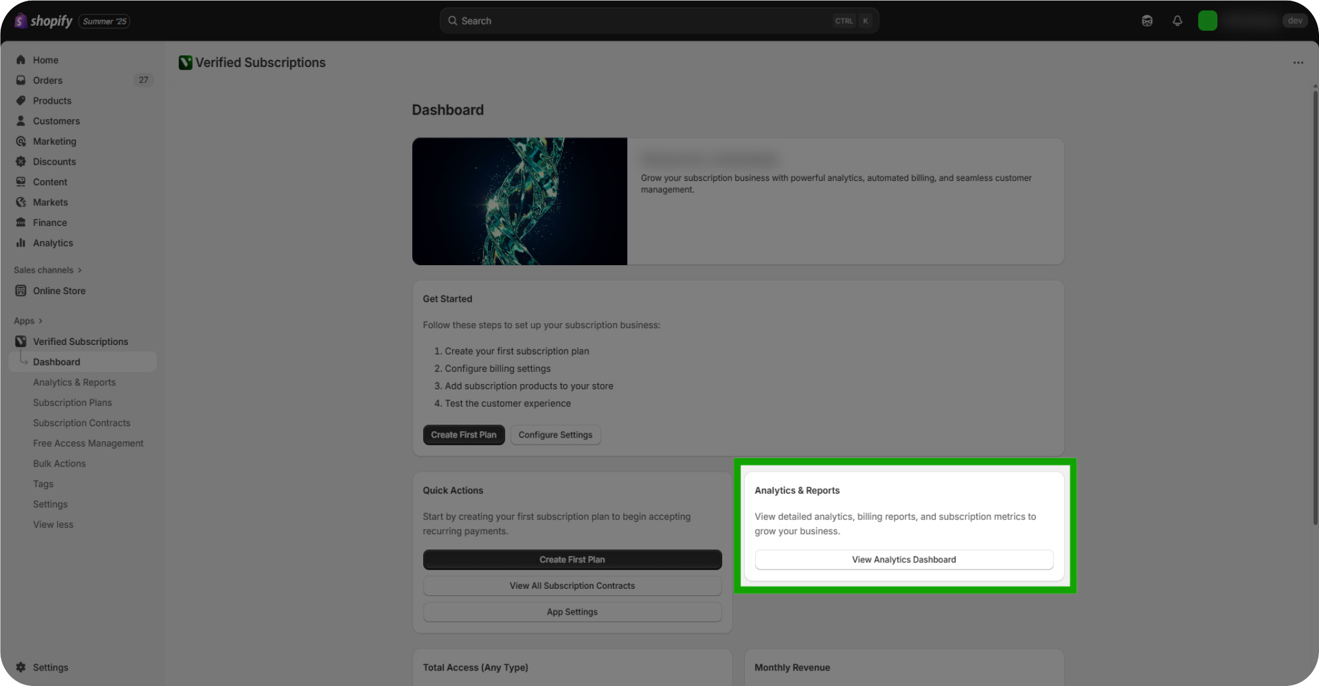Open Bulk Actions page
Image resolution: width=1319 pixels, height=686 pixels.
(x=59, y=463)
